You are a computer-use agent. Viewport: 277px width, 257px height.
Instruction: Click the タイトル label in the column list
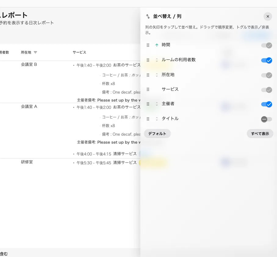170,118
